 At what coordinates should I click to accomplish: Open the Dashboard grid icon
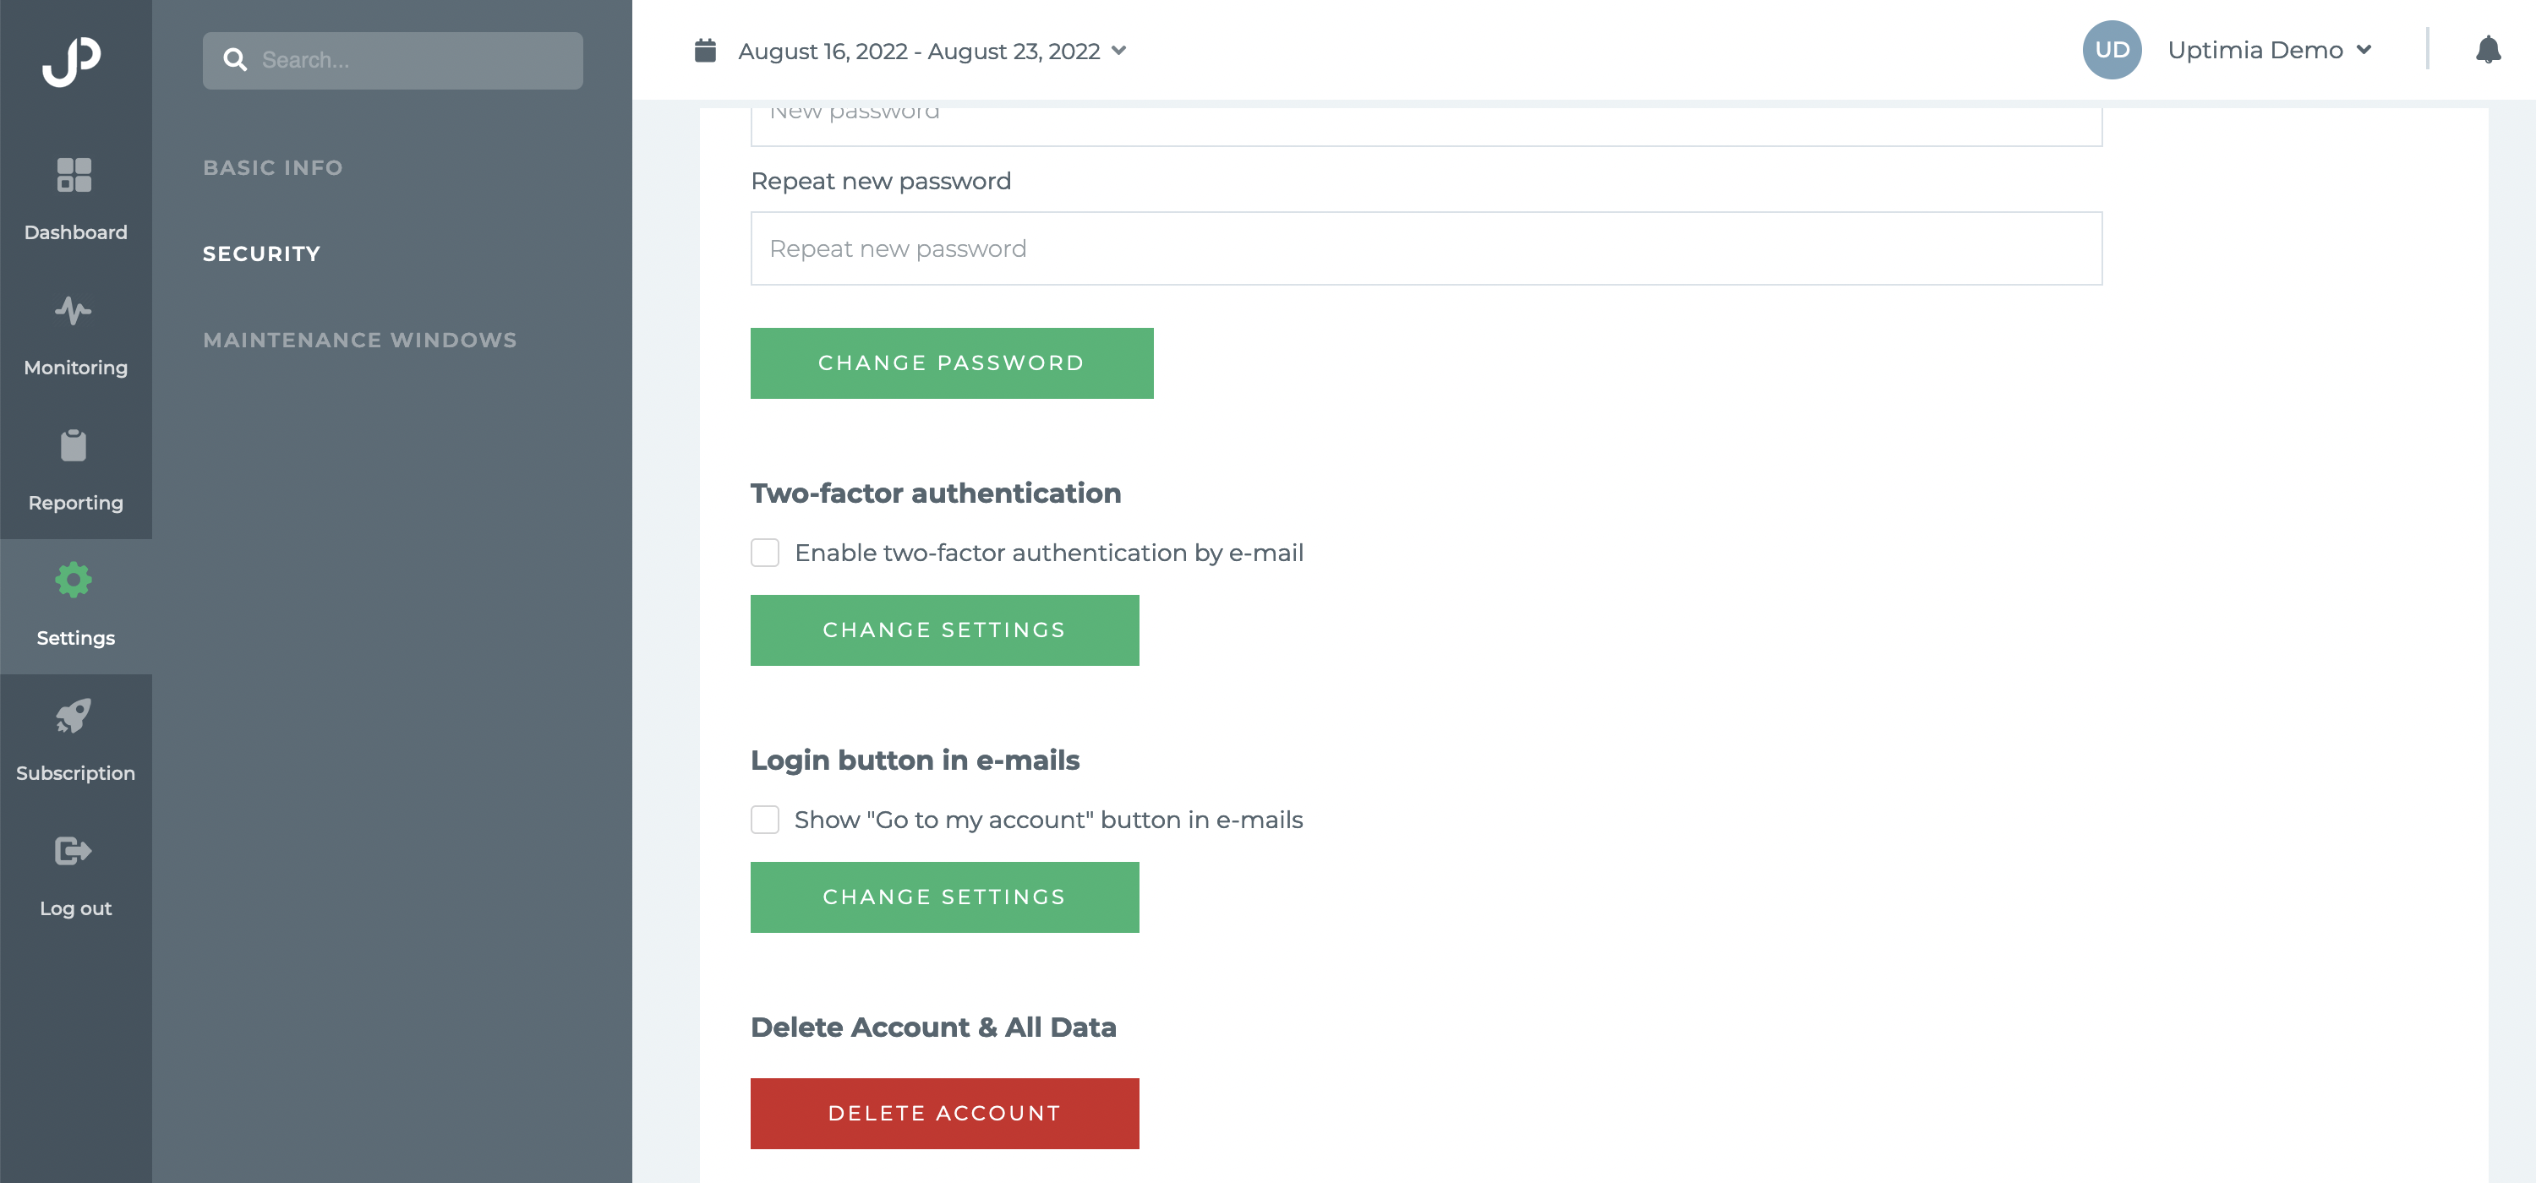click(74, 175)
